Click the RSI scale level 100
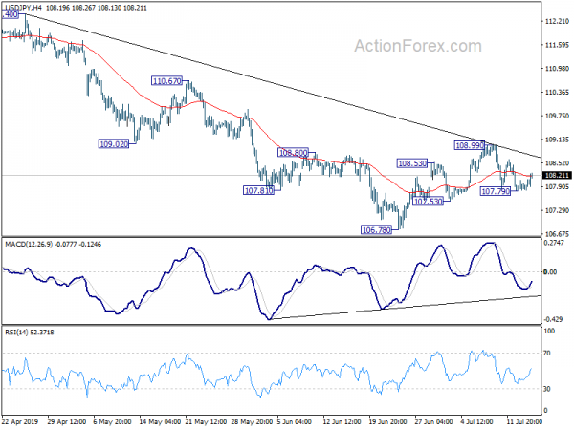Screen dimensions: 574x430 point(550,331)
